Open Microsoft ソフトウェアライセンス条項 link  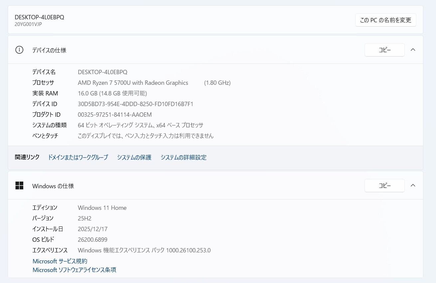click(74, 270)
